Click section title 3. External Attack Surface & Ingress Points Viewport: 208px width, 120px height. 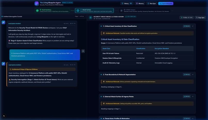(x=118, y=97)
